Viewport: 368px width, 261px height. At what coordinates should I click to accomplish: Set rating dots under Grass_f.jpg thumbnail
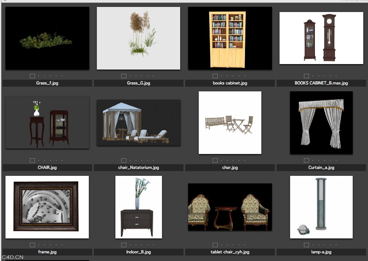pos(51,76)
